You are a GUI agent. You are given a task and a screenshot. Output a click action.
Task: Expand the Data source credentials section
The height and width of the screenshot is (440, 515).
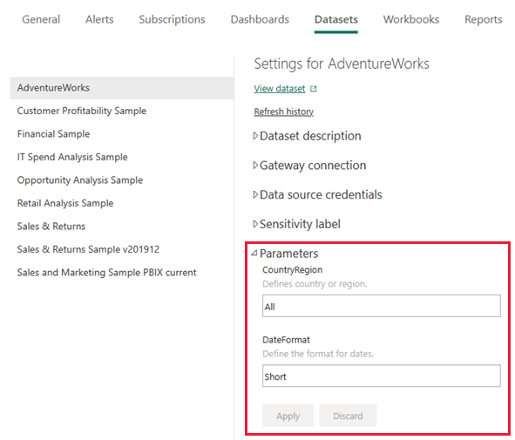click(x=317, y=194)
